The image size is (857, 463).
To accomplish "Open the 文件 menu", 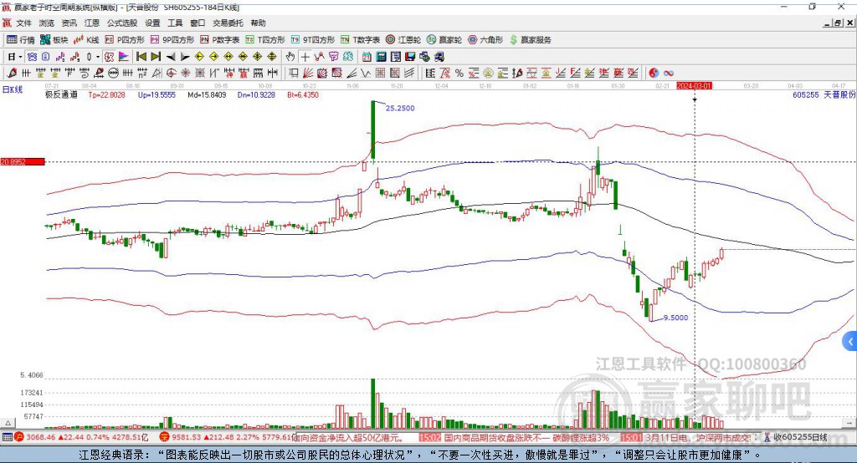I will click(24, 23).
